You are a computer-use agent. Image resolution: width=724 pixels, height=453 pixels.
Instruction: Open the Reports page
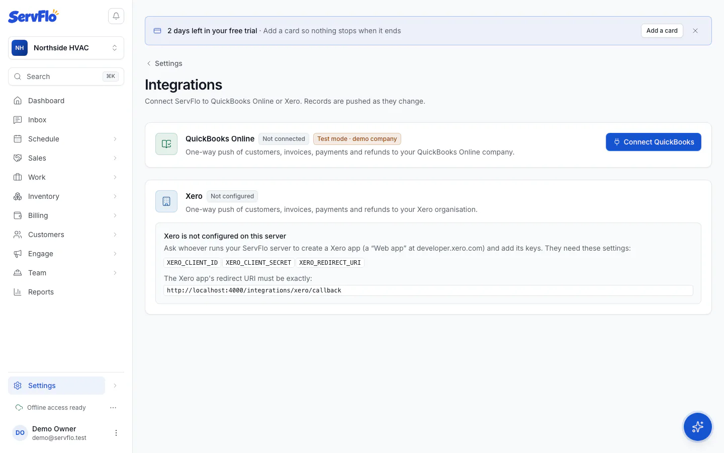66,292
